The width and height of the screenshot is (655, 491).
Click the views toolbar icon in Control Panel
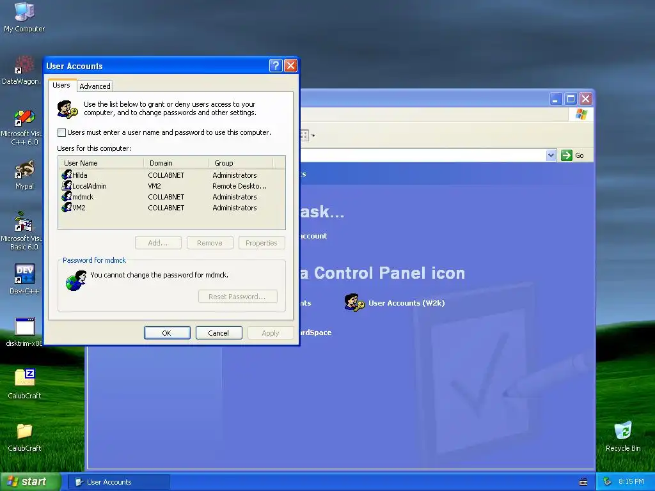point(304,135)
